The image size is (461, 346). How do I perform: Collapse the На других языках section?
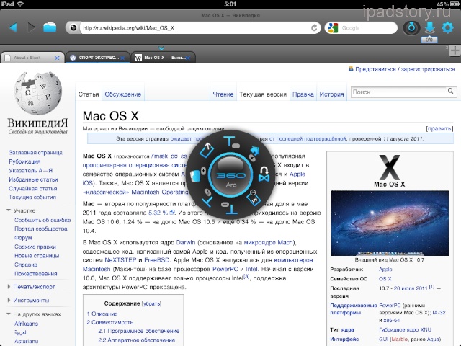point(9,314)
